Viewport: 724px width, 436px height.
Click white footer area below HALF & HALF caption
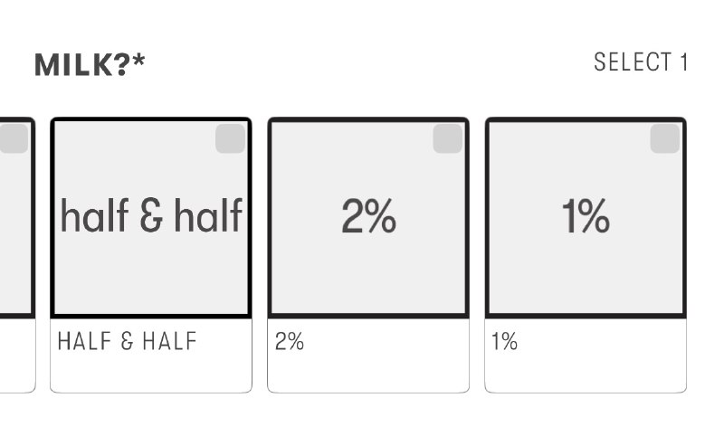[x=151, y=373]
